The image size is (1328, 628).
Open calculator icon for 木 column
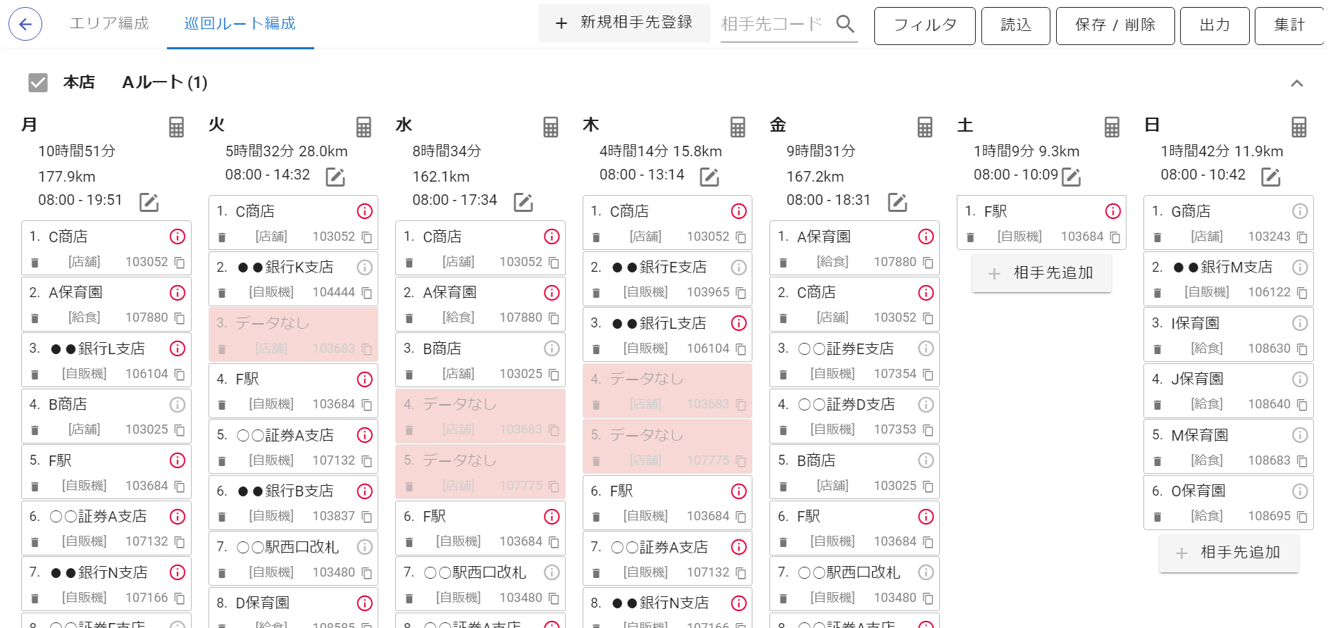coord(738,127)
